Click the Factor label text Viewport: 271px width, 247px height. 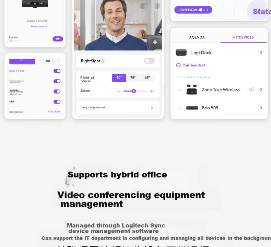tap(13, 37)
